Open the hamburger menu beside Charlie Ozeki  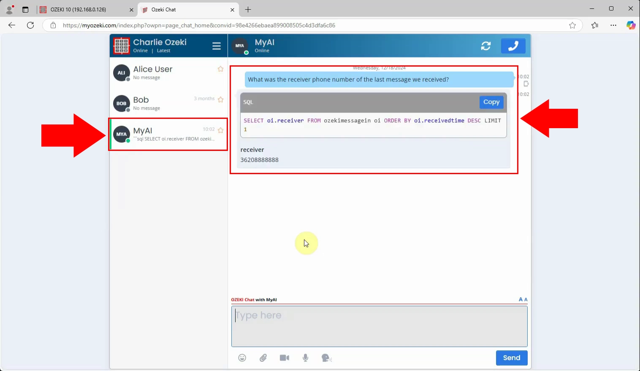(x=217, y=46)
